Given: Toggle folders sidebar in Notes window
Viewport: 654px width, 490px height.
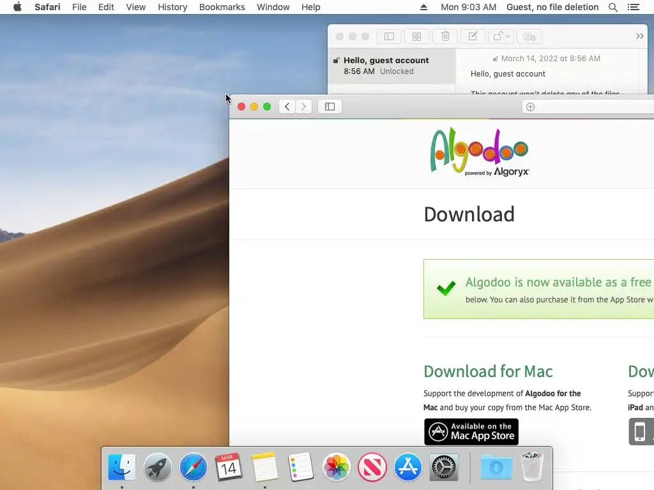Looking at the screenshot, I should (389, 36).
